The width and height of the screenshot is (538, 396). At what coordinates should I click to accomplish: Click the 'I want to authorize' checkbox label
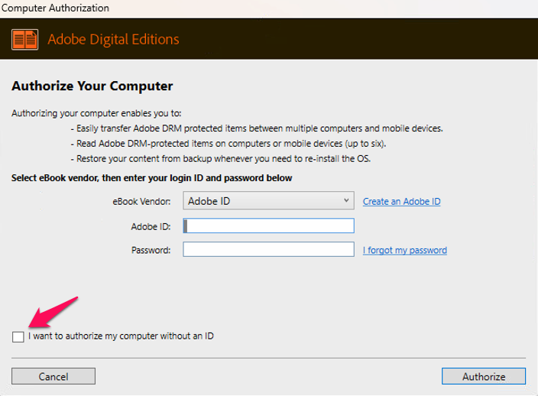coord(121,336)
